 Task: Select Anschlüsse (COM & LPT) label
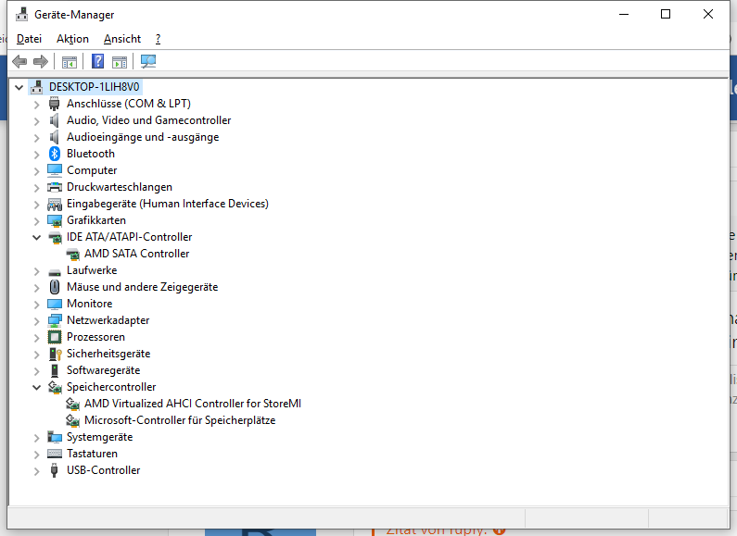pyautogui.click(x=129, y=104)
